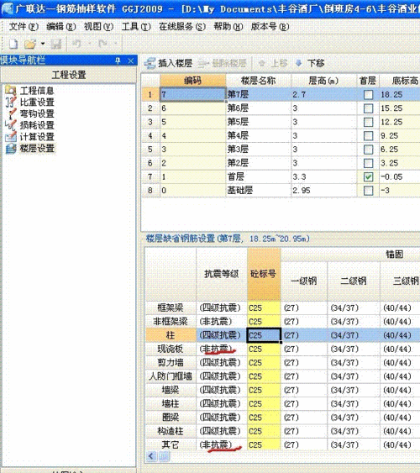Image resolution: width=420 pixels, height=473 pixels.
Task: Toggle 首层 checkbox for 第7层
Action: click(368, 95)
